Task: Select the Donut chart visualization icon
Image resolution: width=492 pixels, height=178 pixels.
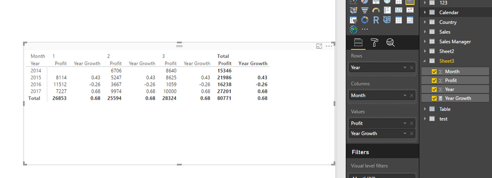Action: click(x=364, y=20)
